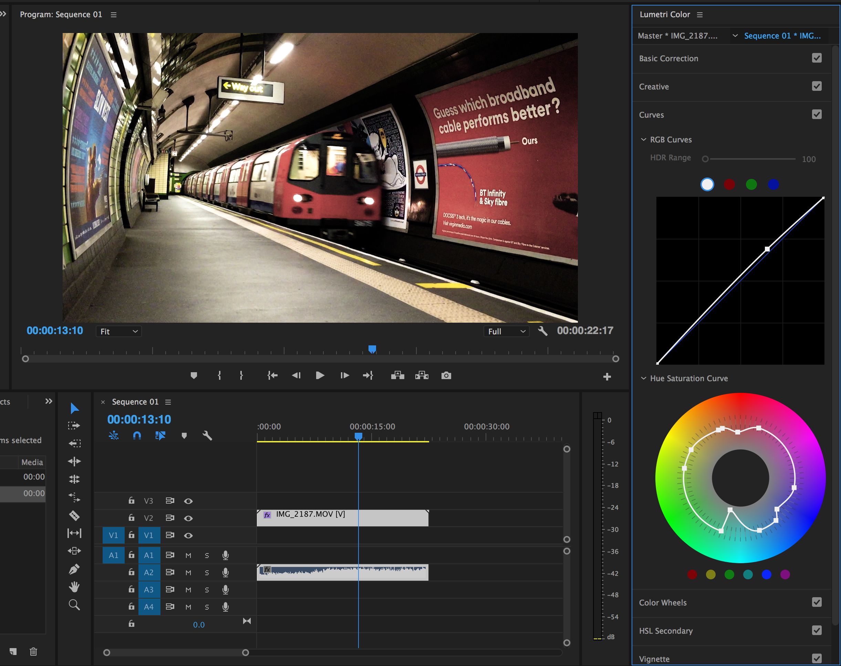
Task: Disable the Basic Correction checkbox
Action: click(817, 58)
